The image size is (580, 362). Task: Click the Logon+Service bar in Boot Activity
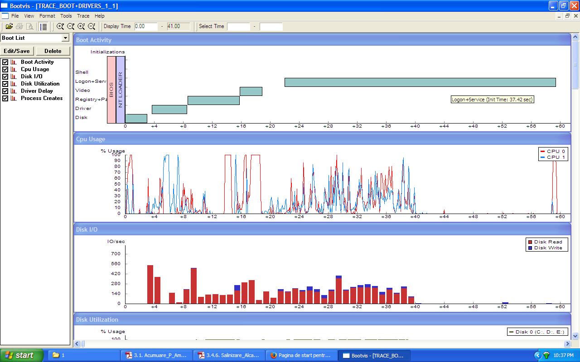pyautogui.click(x=420, y=82)
